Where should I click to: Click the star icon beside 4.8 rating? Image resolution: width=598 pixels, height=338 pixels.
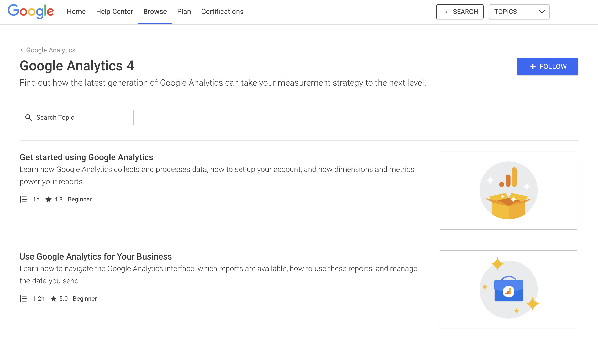(49, 199)
